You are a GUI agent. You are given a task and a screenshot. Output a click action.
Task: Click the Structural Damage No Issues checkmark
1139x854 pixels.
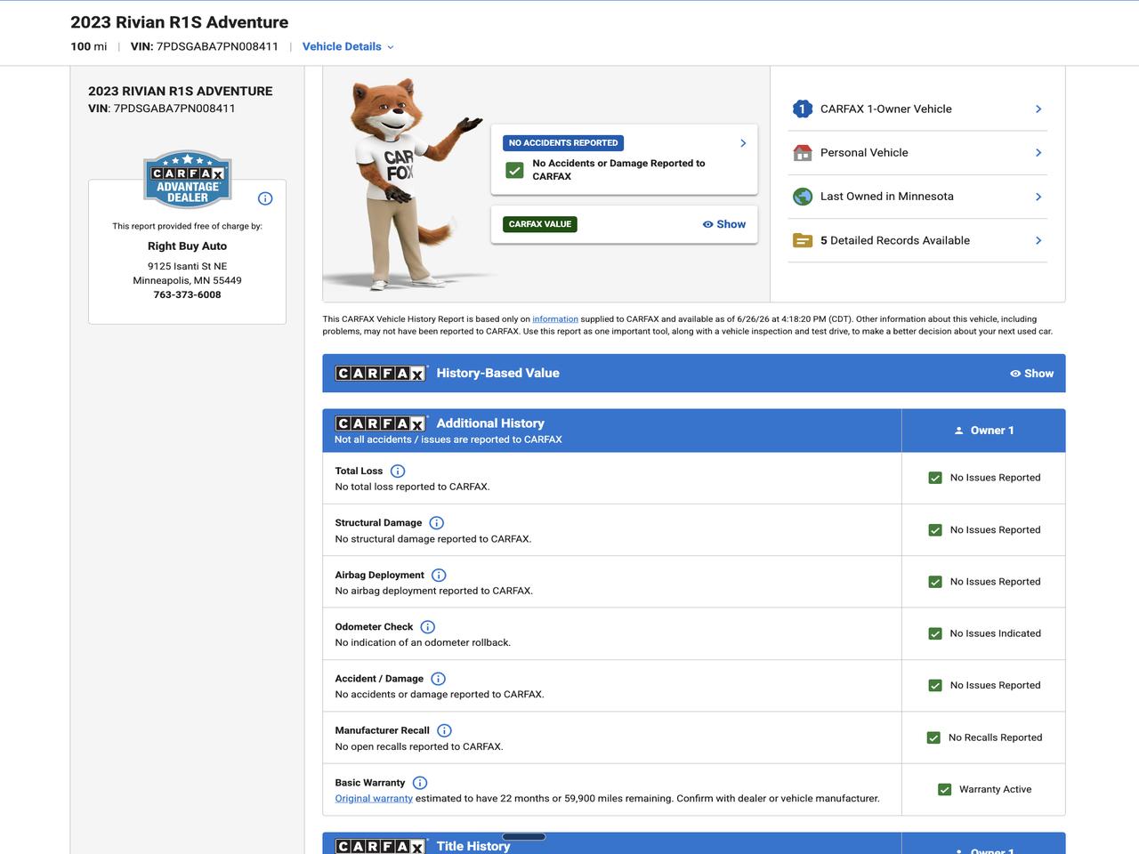(935, 530)
